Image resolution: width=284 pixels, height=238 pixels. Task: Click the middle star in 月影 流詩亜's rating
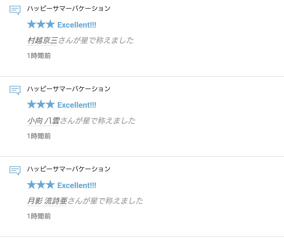41,185
